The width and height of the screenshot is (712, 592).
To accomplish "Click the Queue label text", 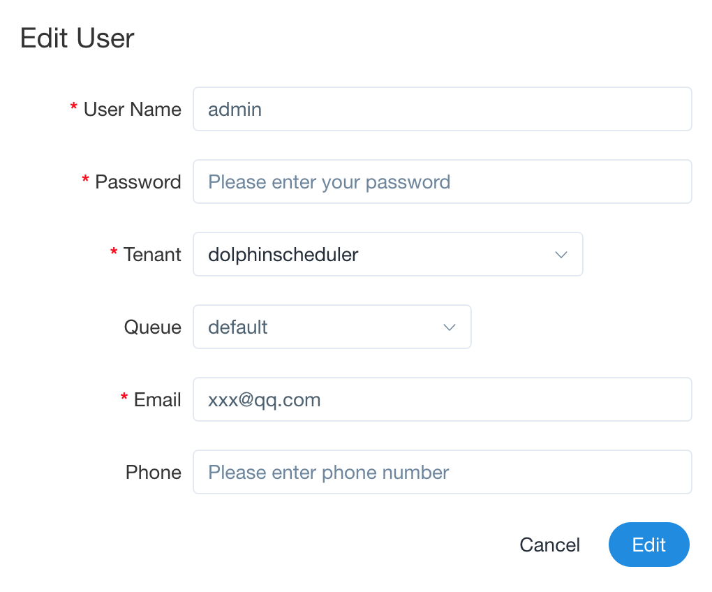I will click(152, 327).
